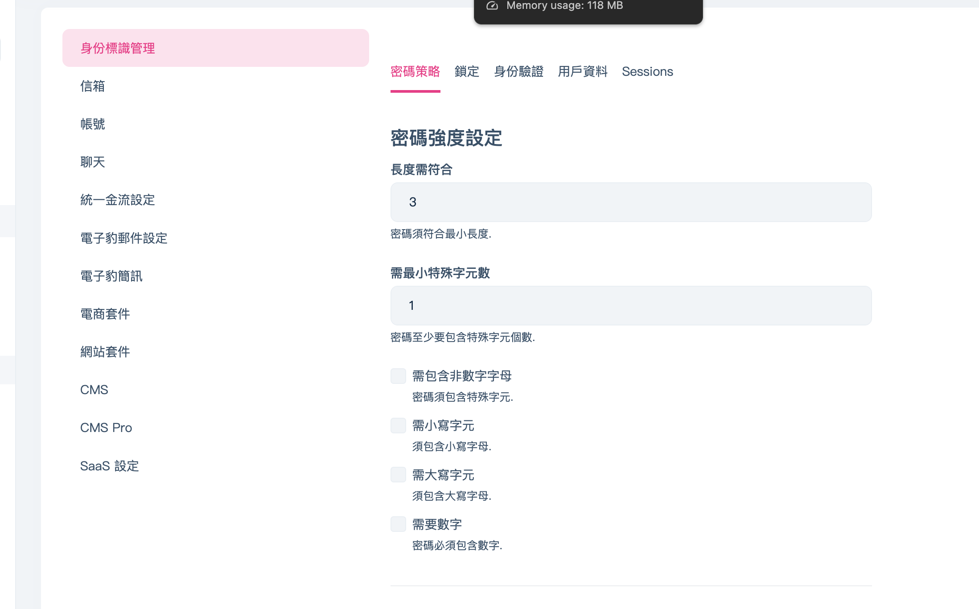
Task: Select the 用戶資料 tab
Action: click(x=582, y=71)
